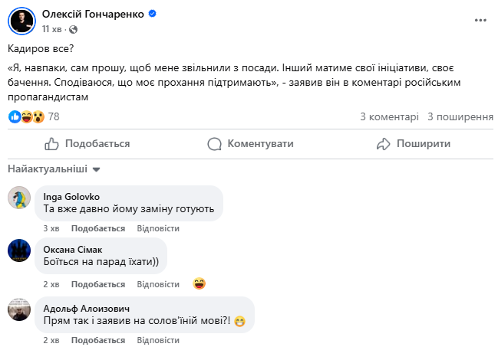The height and width of the screenshot is (347, 498).
Task: Like Адольф Алоизович's comment
Action: [x=97, y=339]
